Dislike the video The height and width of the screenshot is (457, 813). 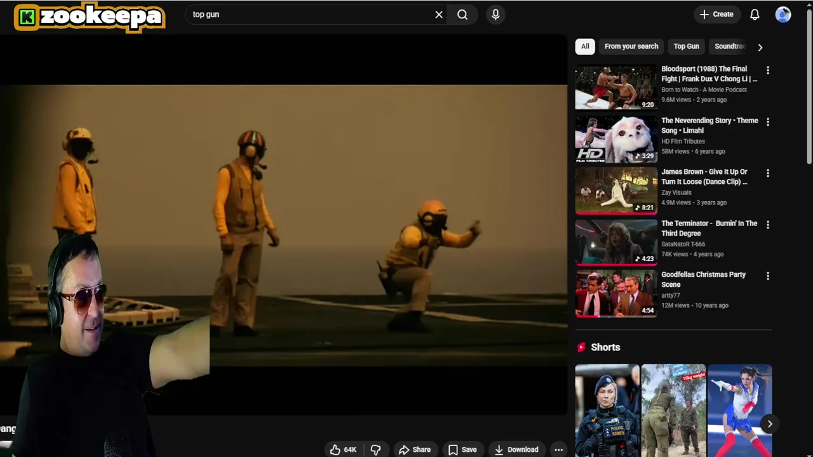pyautogui.click(x=375, y=449)
